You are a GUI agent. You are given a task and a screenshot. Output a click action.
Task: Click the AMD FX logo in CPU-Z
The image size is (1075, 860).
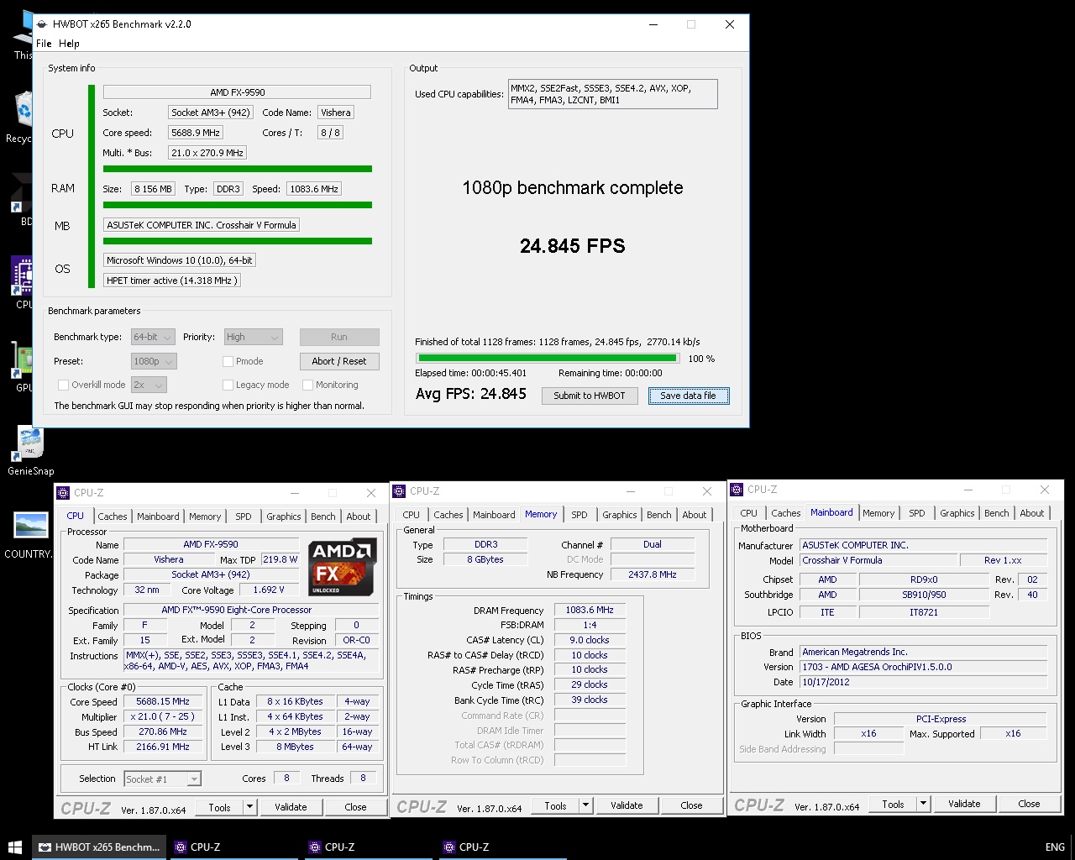point(342,568)
